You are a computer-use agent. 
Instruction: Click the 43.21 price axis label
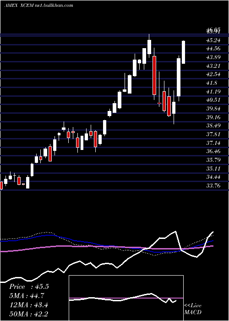213,66
